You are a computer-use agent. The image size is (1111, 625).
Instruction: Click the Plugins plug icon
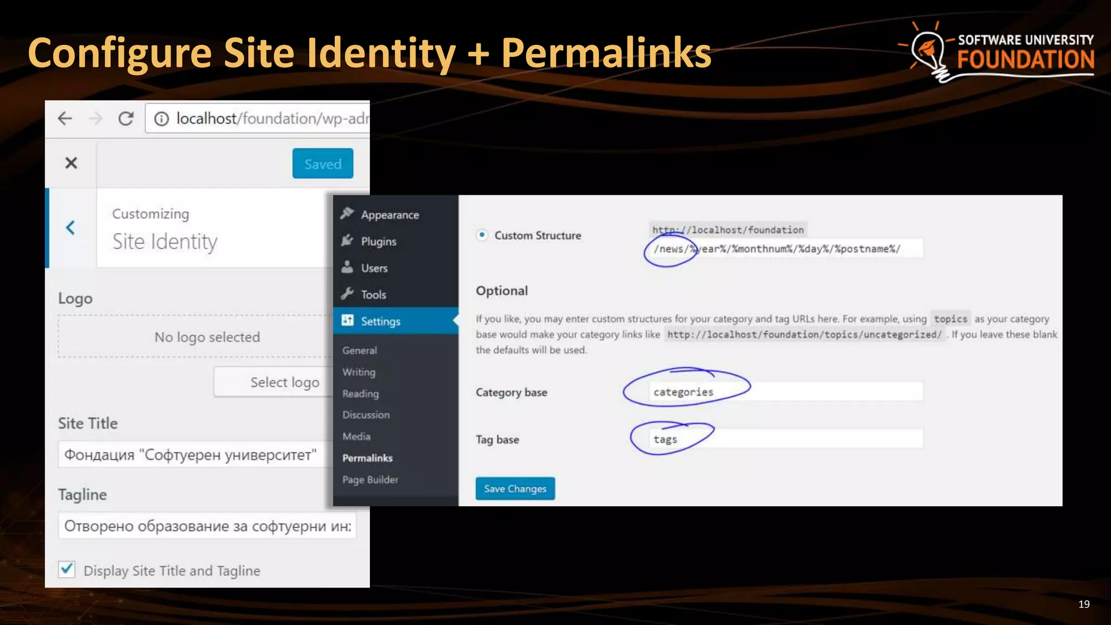tap(347, 240)
